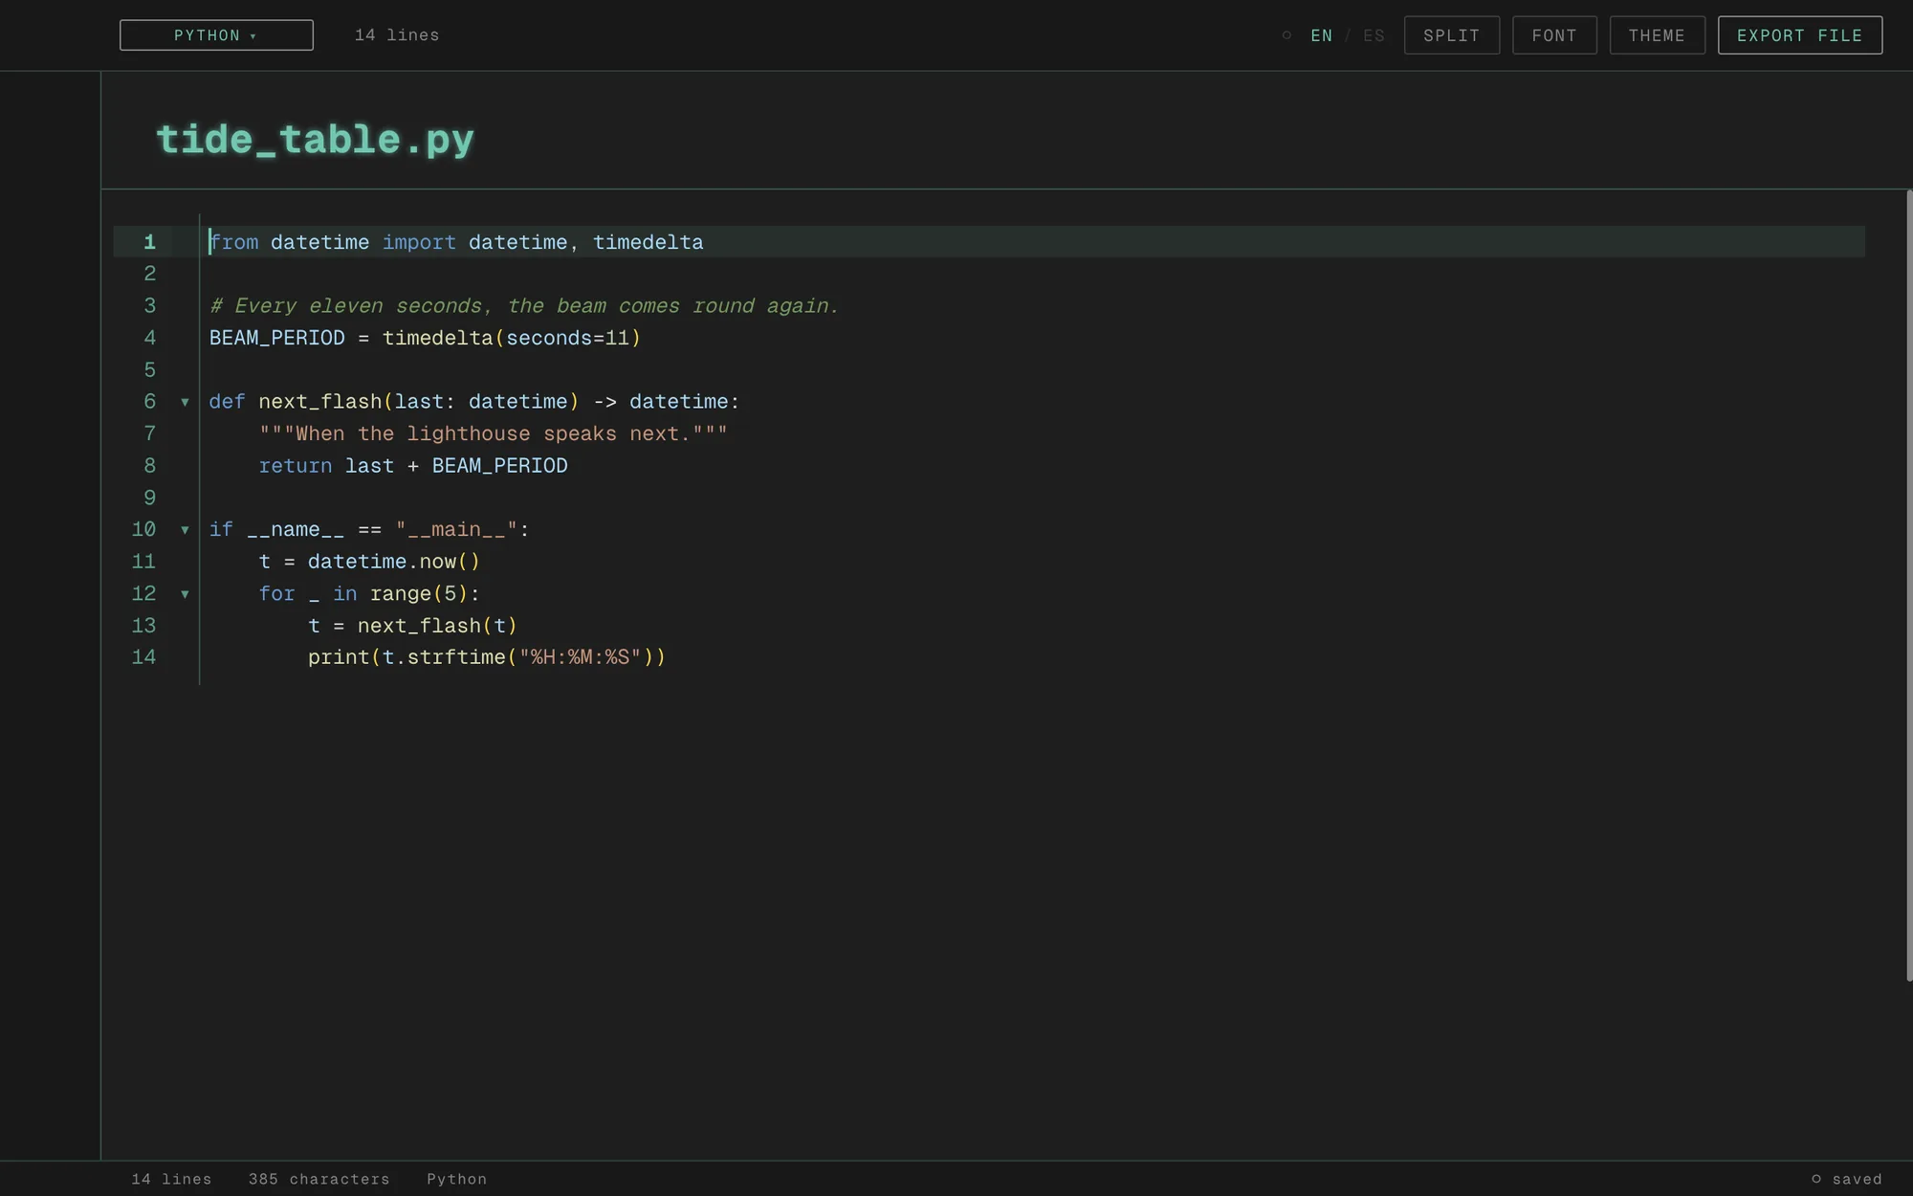Change the THEME
The image size is (1913, 1196).
click(x=1657, y=35)
